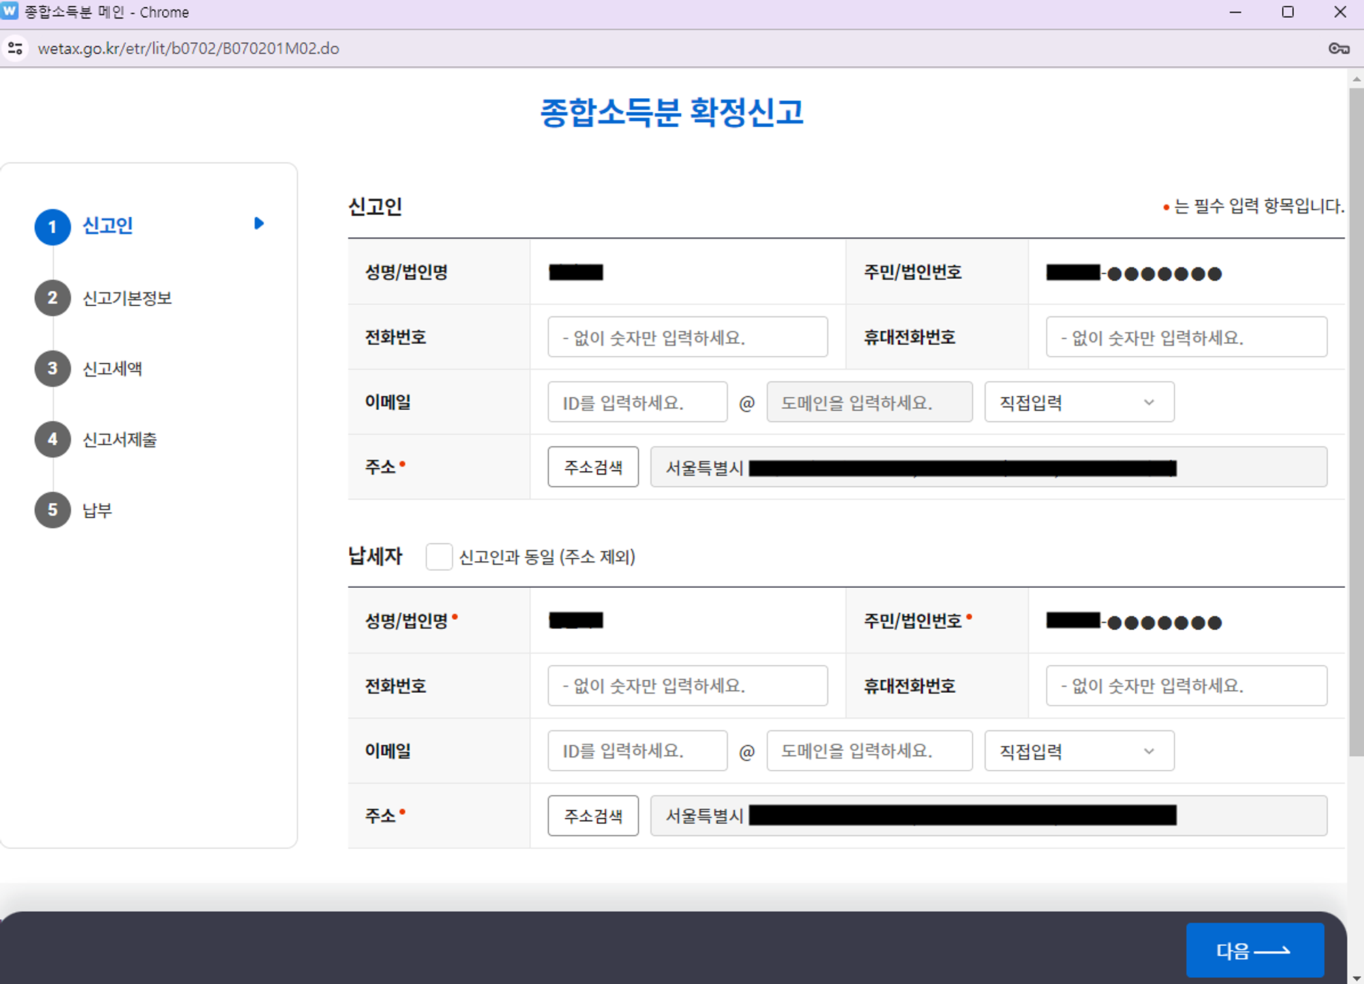
Task: Click 주소검색 button in 신고인 section
Action: click(593, 467)
